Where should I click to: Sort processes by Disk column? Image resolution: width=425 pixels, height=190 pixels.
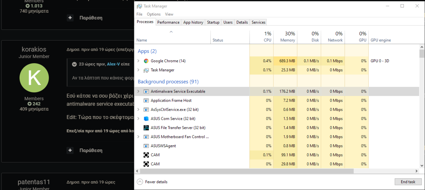click(x=309, y=37)
